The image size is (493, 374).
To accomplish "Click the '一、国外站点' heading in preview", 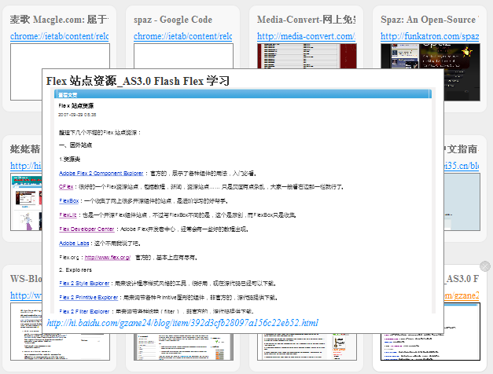I will coord(75,145).
